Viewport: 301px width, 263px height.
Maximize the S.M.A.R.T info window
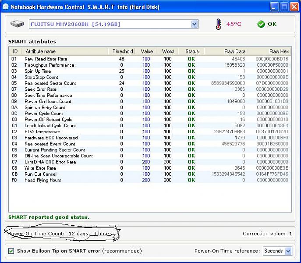283,7
